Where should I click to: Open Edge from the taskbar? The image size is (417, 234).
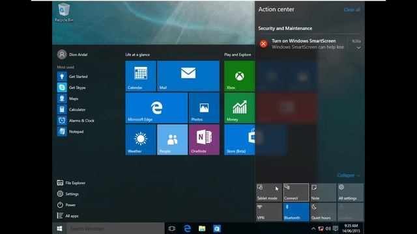click(x=187, y=228)
